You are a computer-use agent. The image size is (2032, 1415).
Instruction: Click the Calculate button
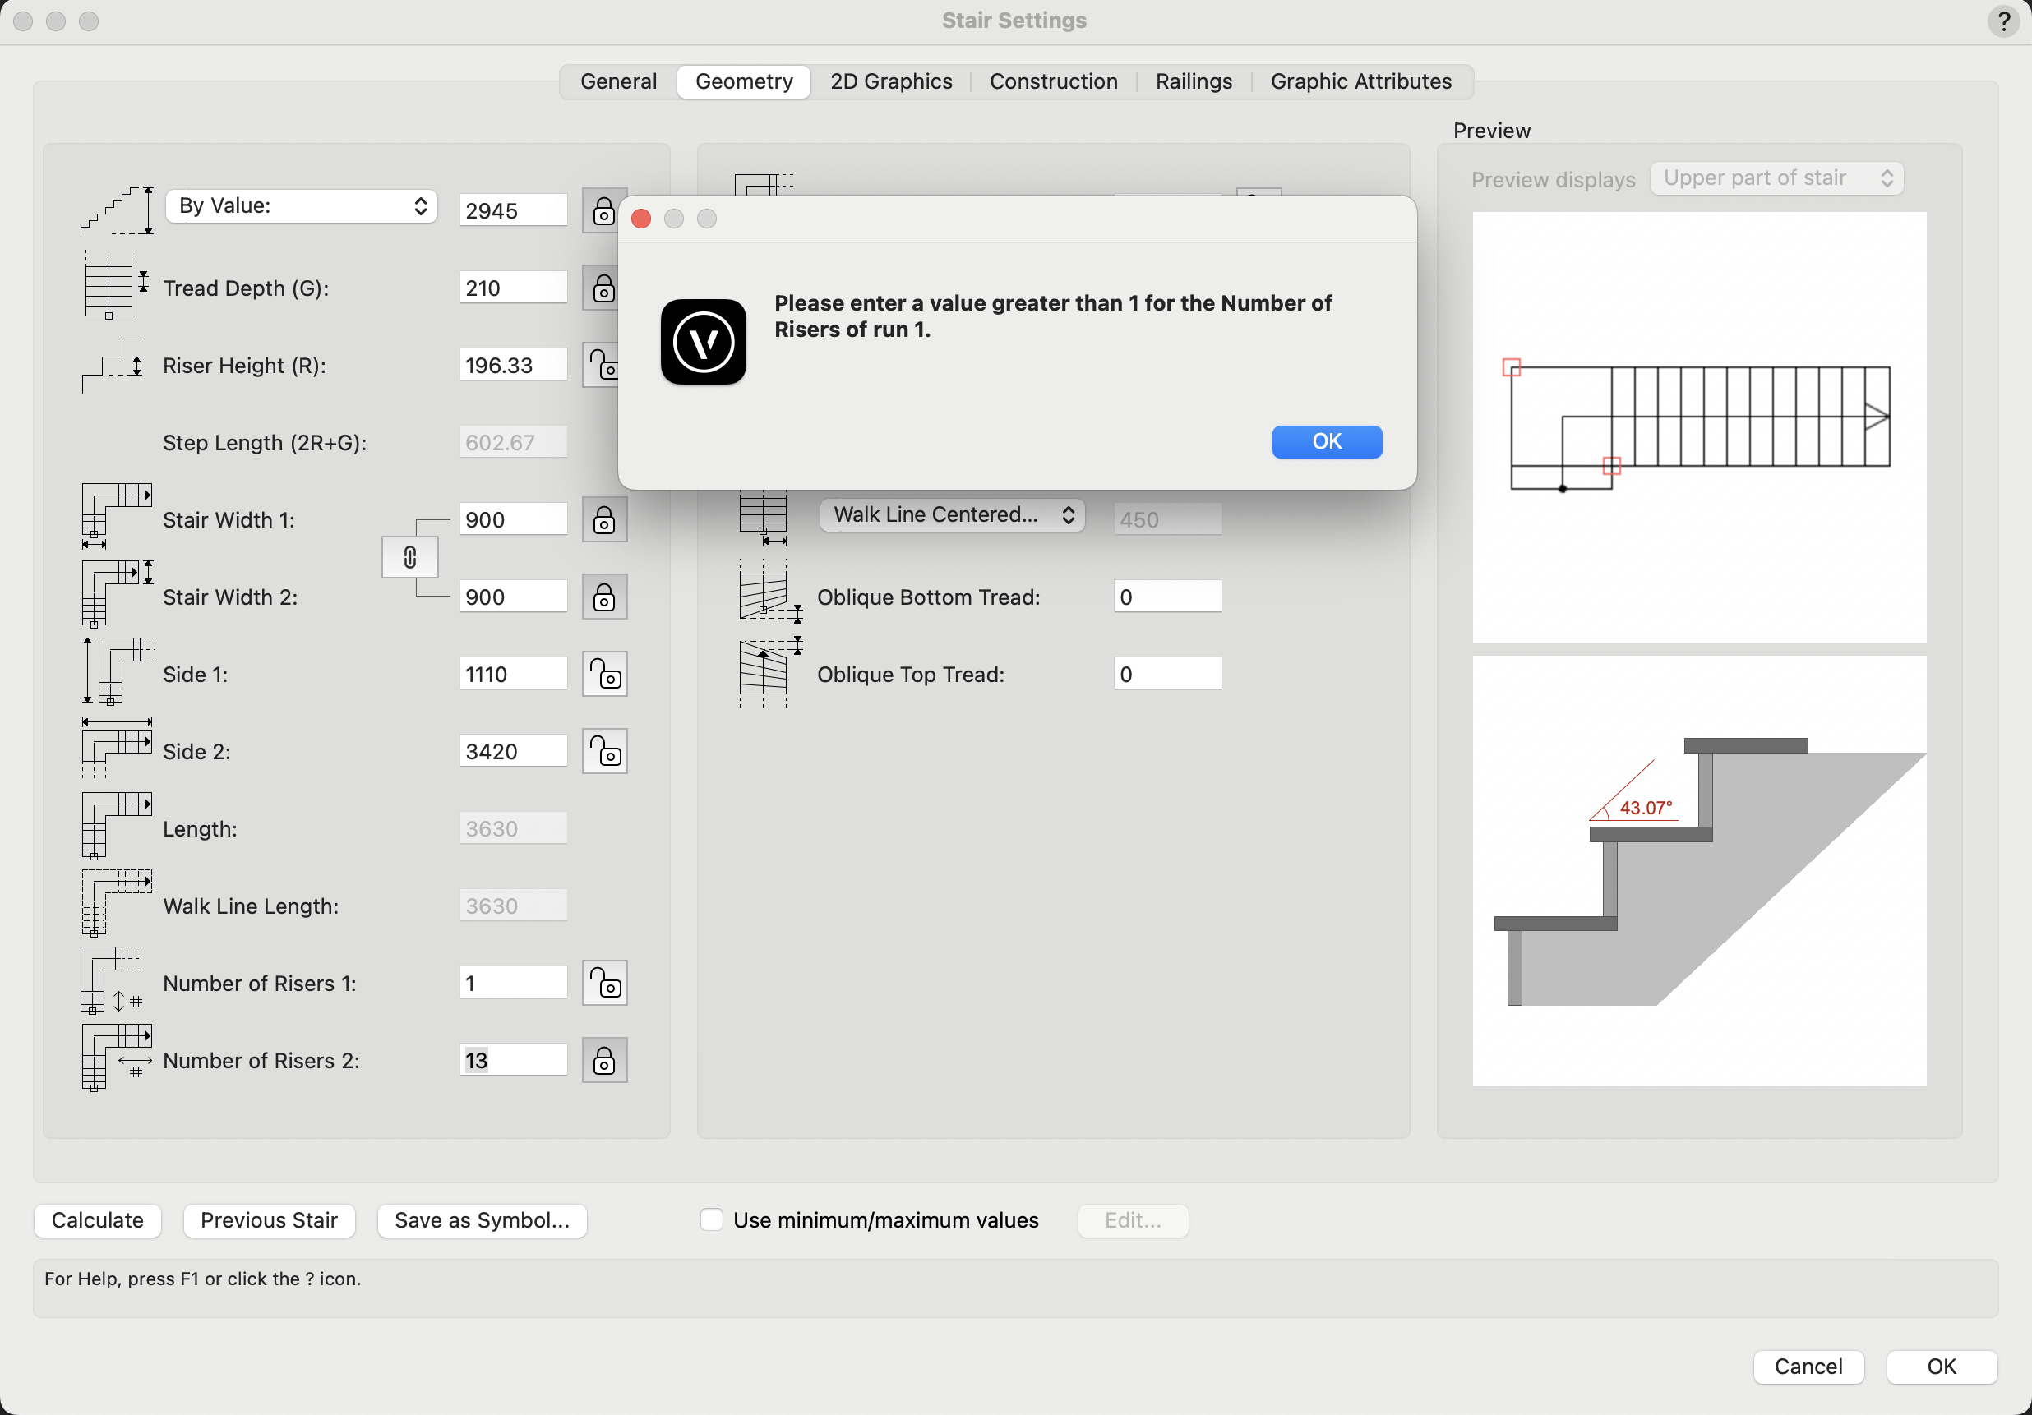(x=97, y=1220)
